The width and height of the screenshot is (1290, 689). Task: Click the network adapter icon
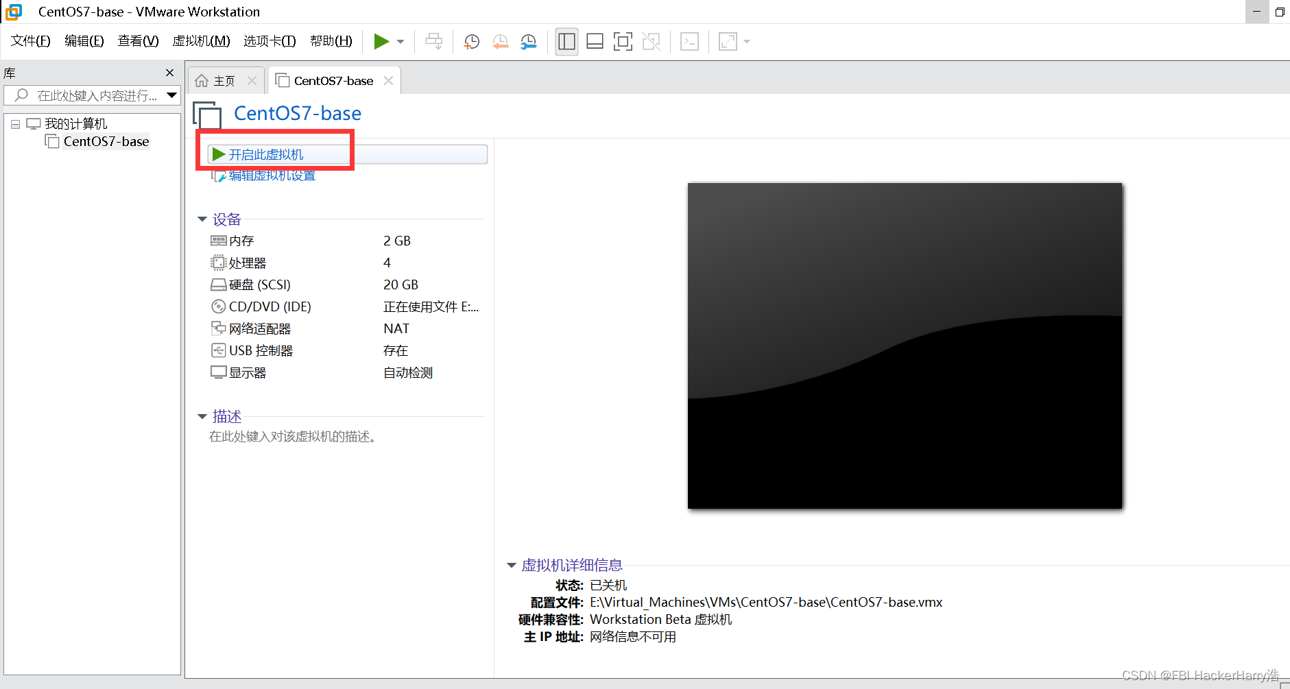(219, 328)
